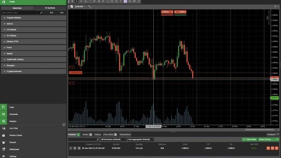
Task: Open the Withdrawal icon
Action: [x=4, y=149]
